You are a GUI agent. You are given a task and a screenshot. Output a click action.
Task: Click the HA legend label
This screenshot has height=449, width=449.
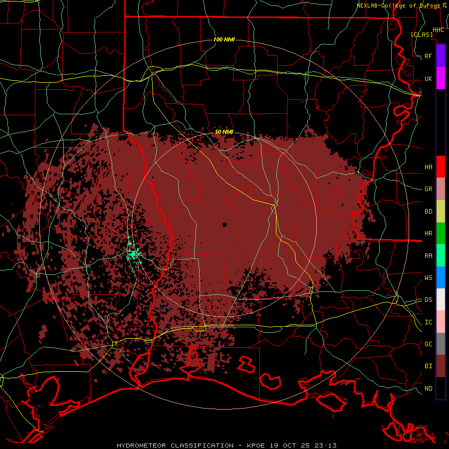pos(429,167)
